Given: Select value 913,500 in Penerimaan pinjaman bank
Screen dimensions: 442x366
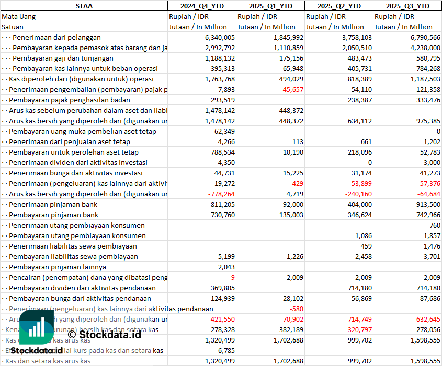Looking at the screenshot, I should pos(428,205).
